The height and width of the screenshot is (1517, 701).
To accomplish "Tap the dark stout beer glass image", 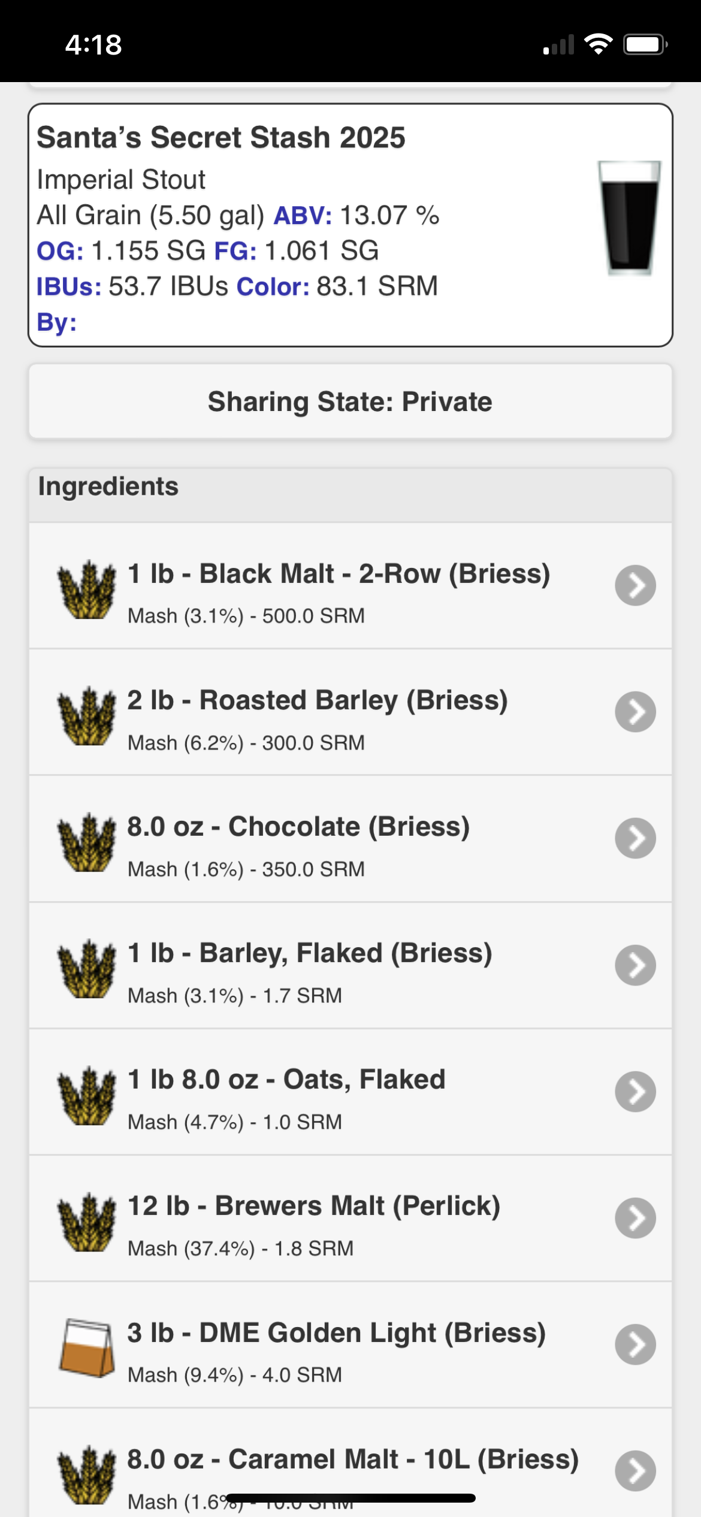I will click(x=630, y=218).
